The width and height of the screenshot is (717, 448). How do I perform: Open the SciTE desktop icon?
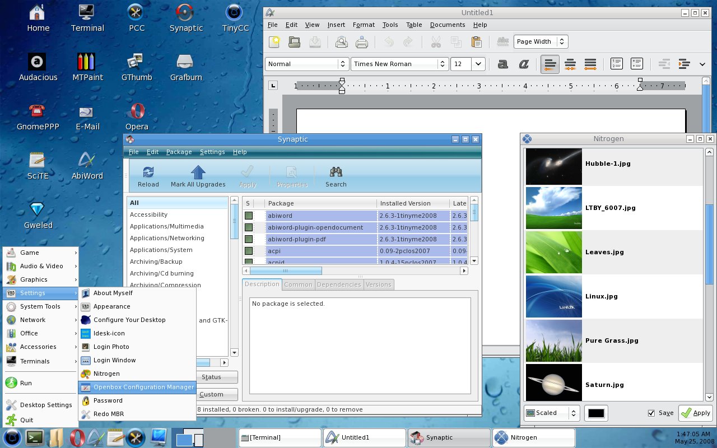38,166
